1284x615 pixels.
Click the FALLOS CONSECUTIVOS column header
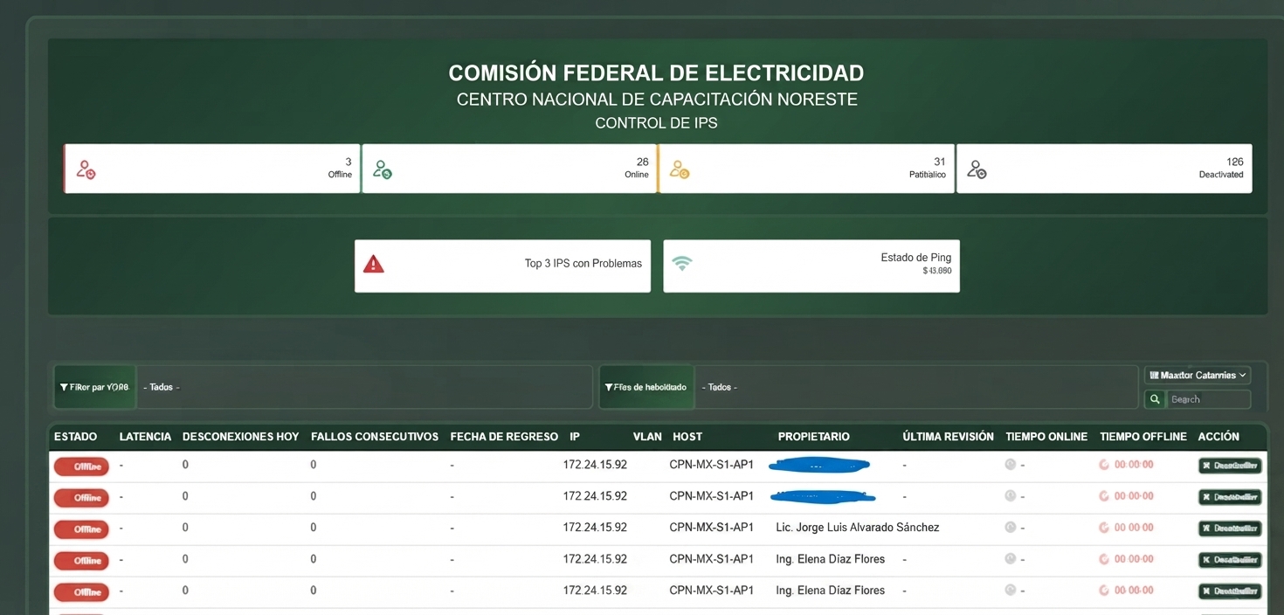(x=375, y=437)
